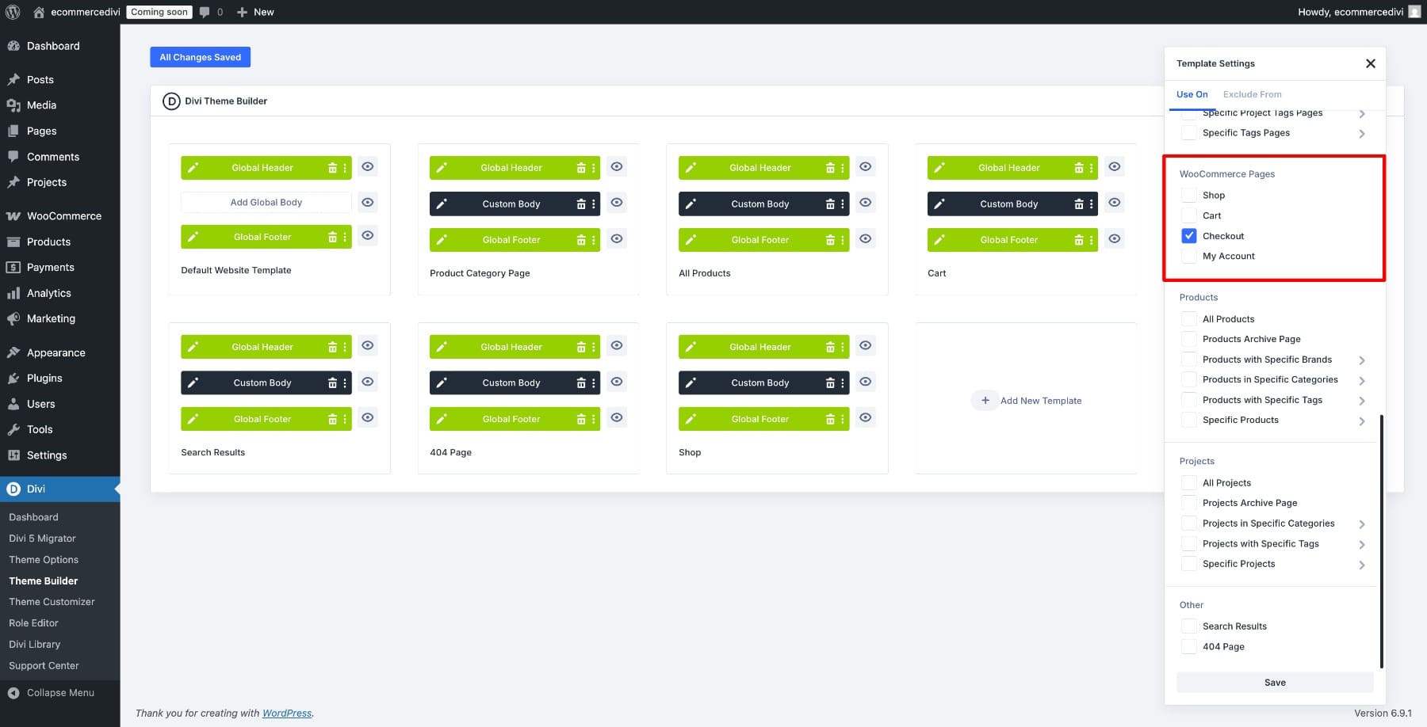The height and width of the screenshot is (727, 1427).
Task: Click the Divi logo in Theme Builder header
Action: [171, 101]
